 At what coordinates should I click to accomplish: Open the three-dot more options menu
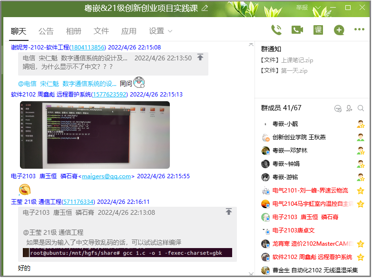(x=359, y=30)
